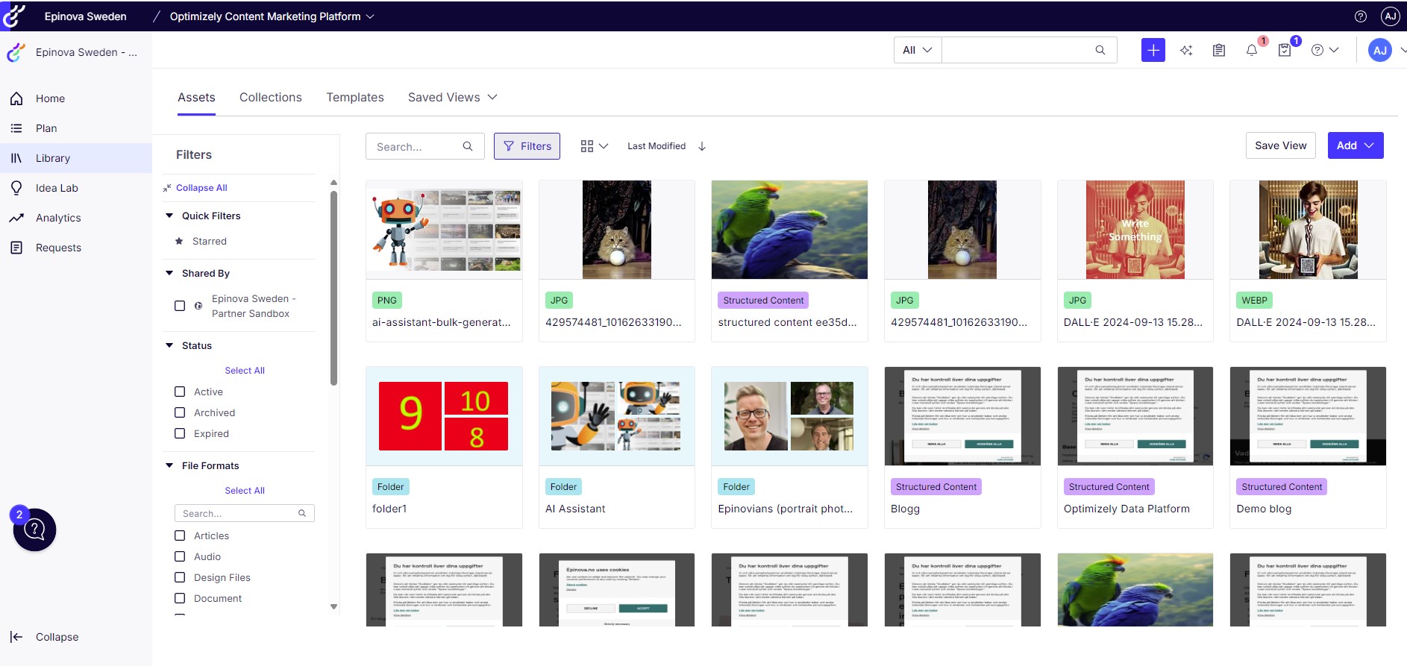Image resolution: width=1407 pixels, height=666 pixels.
Task: Collapse the File Formats section
Action: coord(169,465)
